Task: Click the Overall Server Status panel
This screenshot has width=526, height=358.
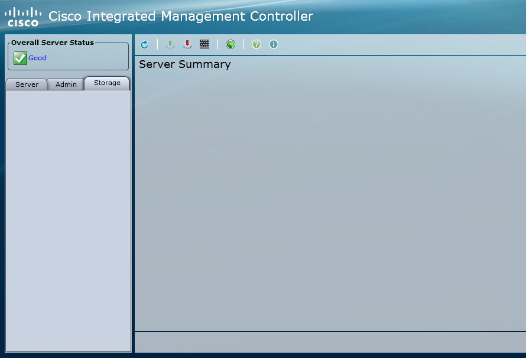Action: pyautogui.click(x=68, y=55)
